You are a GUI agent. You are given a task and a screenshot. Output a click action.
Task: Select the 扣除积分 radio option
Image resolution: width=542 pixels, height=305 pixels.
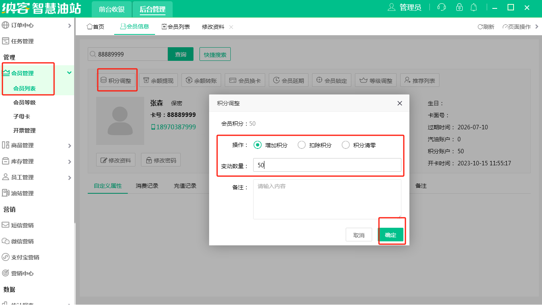[x=302, y=145]
